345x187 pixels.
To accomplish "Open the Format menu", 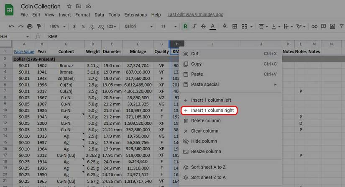I will (x=82, y=15).
